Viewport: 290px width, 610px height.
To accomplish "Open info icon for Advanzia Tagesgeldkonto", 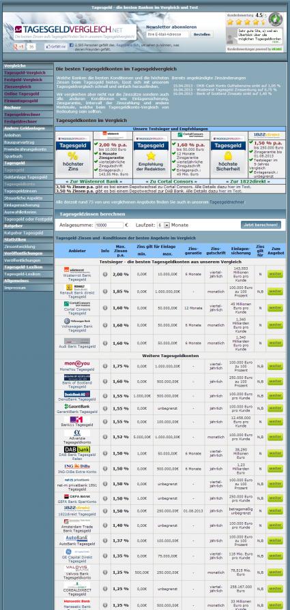I will [104, 437].
